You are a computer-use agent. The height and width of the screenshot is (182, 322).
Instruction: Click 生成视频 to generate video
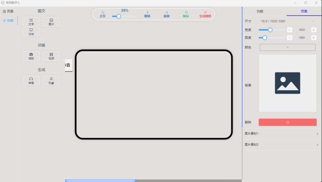coord(205,14)
